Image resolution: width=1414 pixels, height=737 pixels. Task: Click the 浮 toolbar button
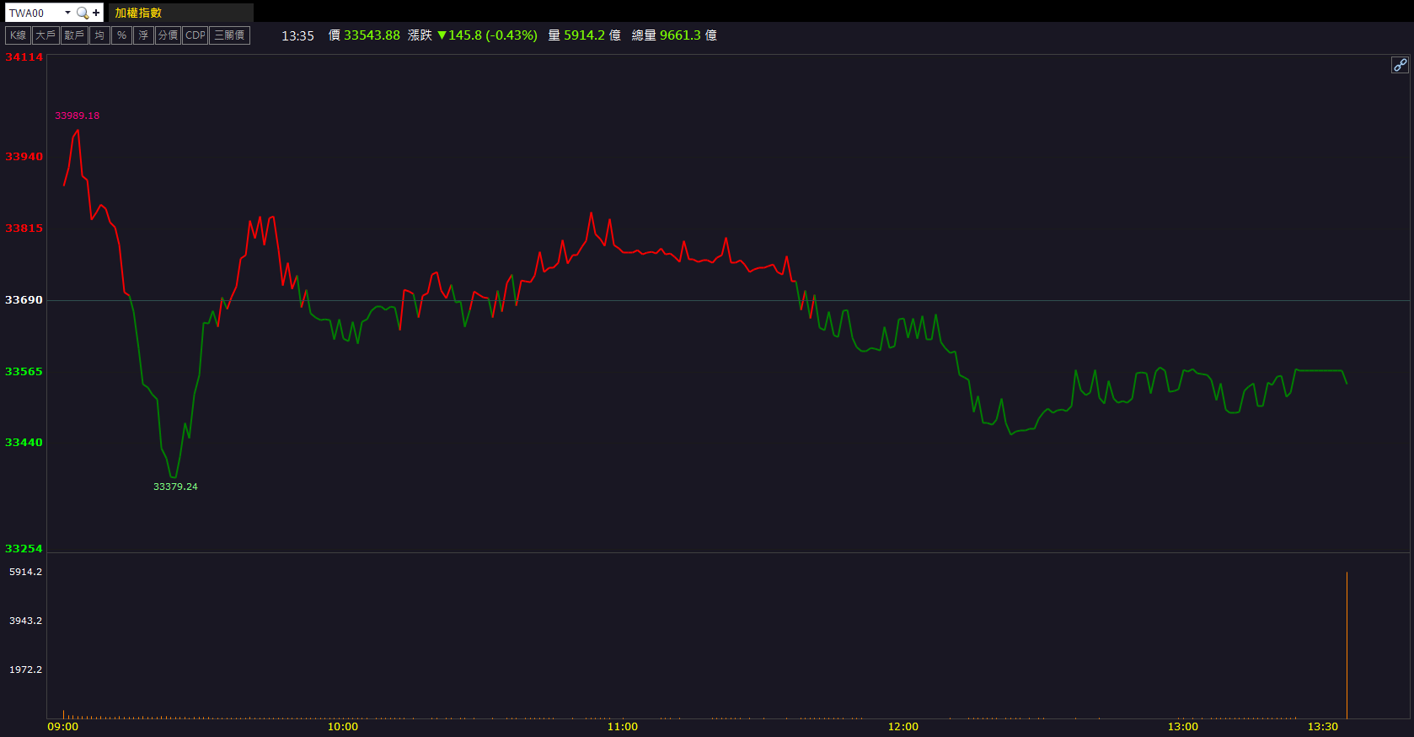click(x=143, y=35)
